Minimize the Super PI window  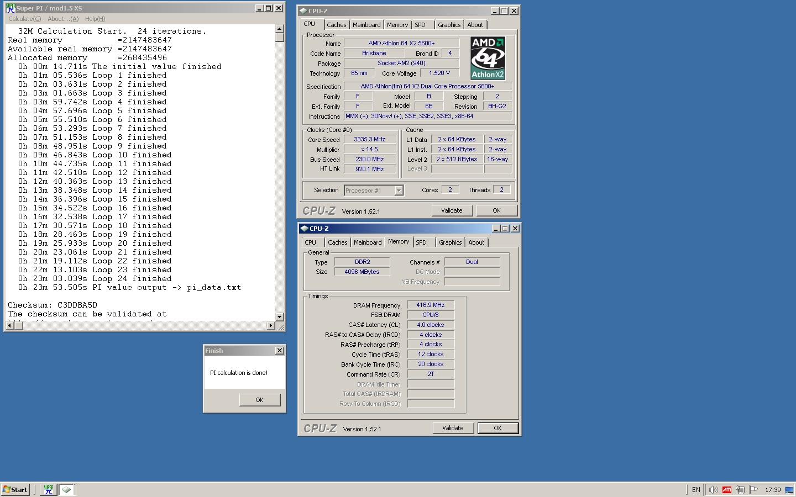259,8
